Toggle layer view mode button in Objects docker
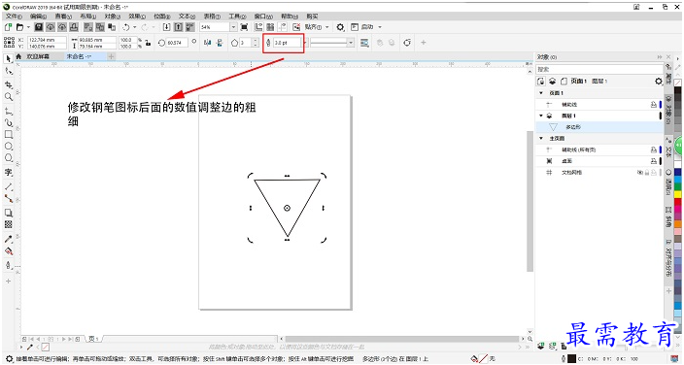The height and width of the screenshot is (365, 684). [x=552, y=82]
